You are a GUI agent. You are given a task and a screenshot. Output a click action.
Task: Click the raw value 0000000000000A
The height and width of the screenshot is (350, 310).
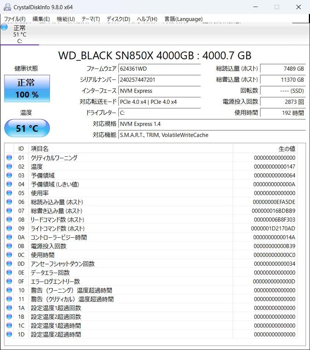(274, 184)
